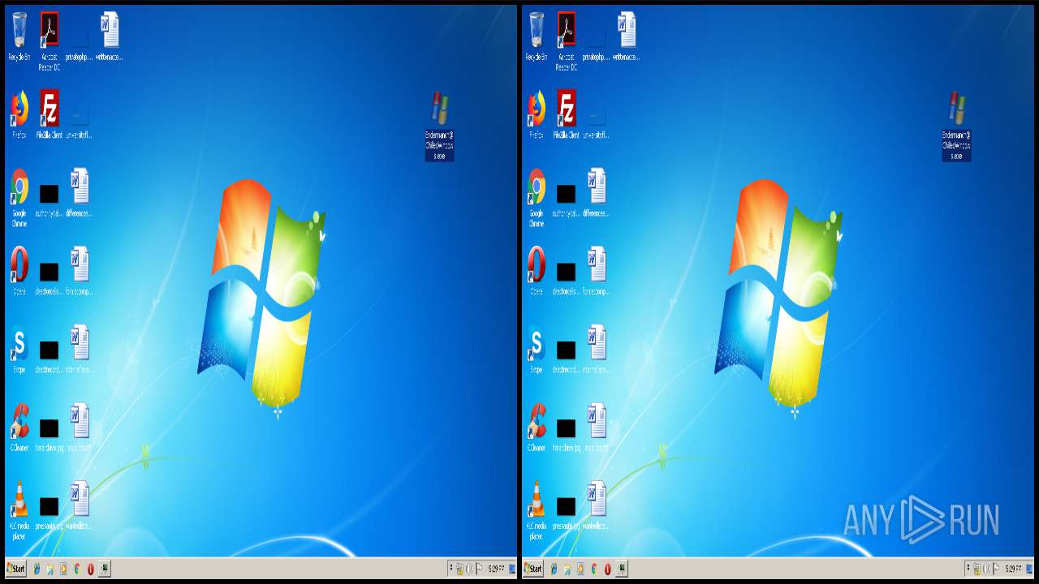Open Google Chrome shortcut on the right desktop

point(537,197)
